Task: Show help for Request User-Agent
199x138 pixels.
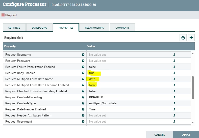Action: tap(83, 122)
